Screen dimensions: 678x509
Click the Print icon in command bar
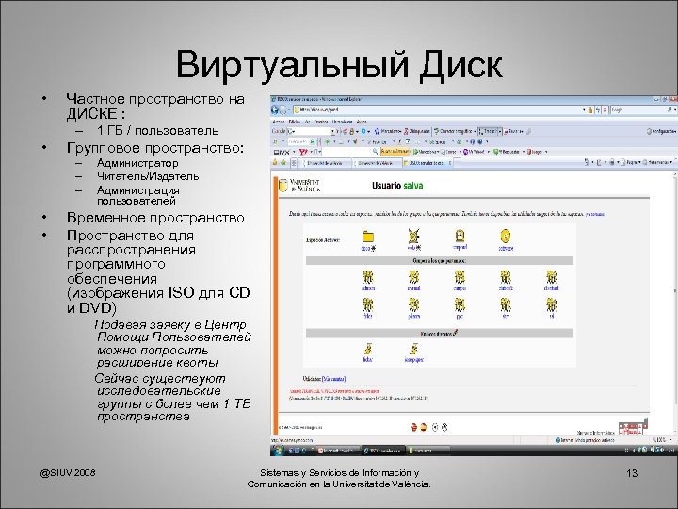click(x=612, y=163)
